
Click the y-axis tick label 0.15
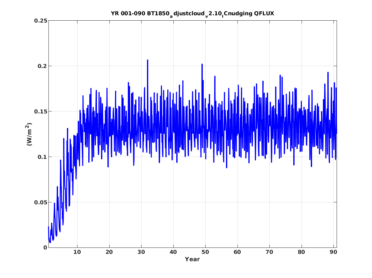click(x=40, y=111)
